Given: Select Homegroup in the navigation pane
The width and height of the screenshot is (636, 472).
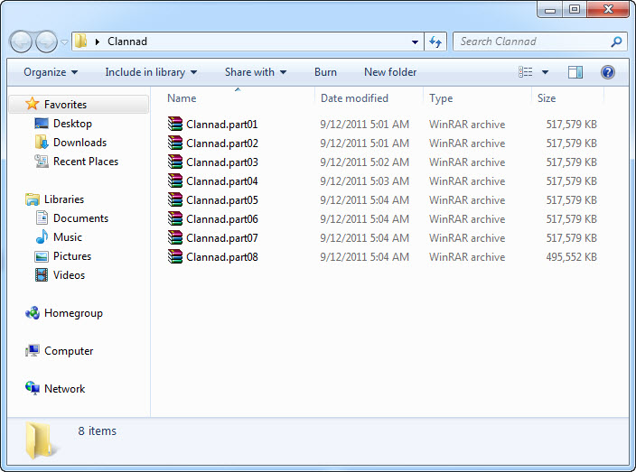Looking at the screenshot, I should pos(73,313).
